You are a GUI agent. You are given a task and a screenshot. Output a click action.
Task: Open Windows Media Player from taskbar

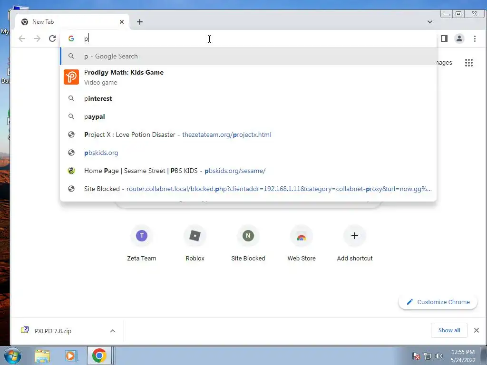[x=71, y=356]
